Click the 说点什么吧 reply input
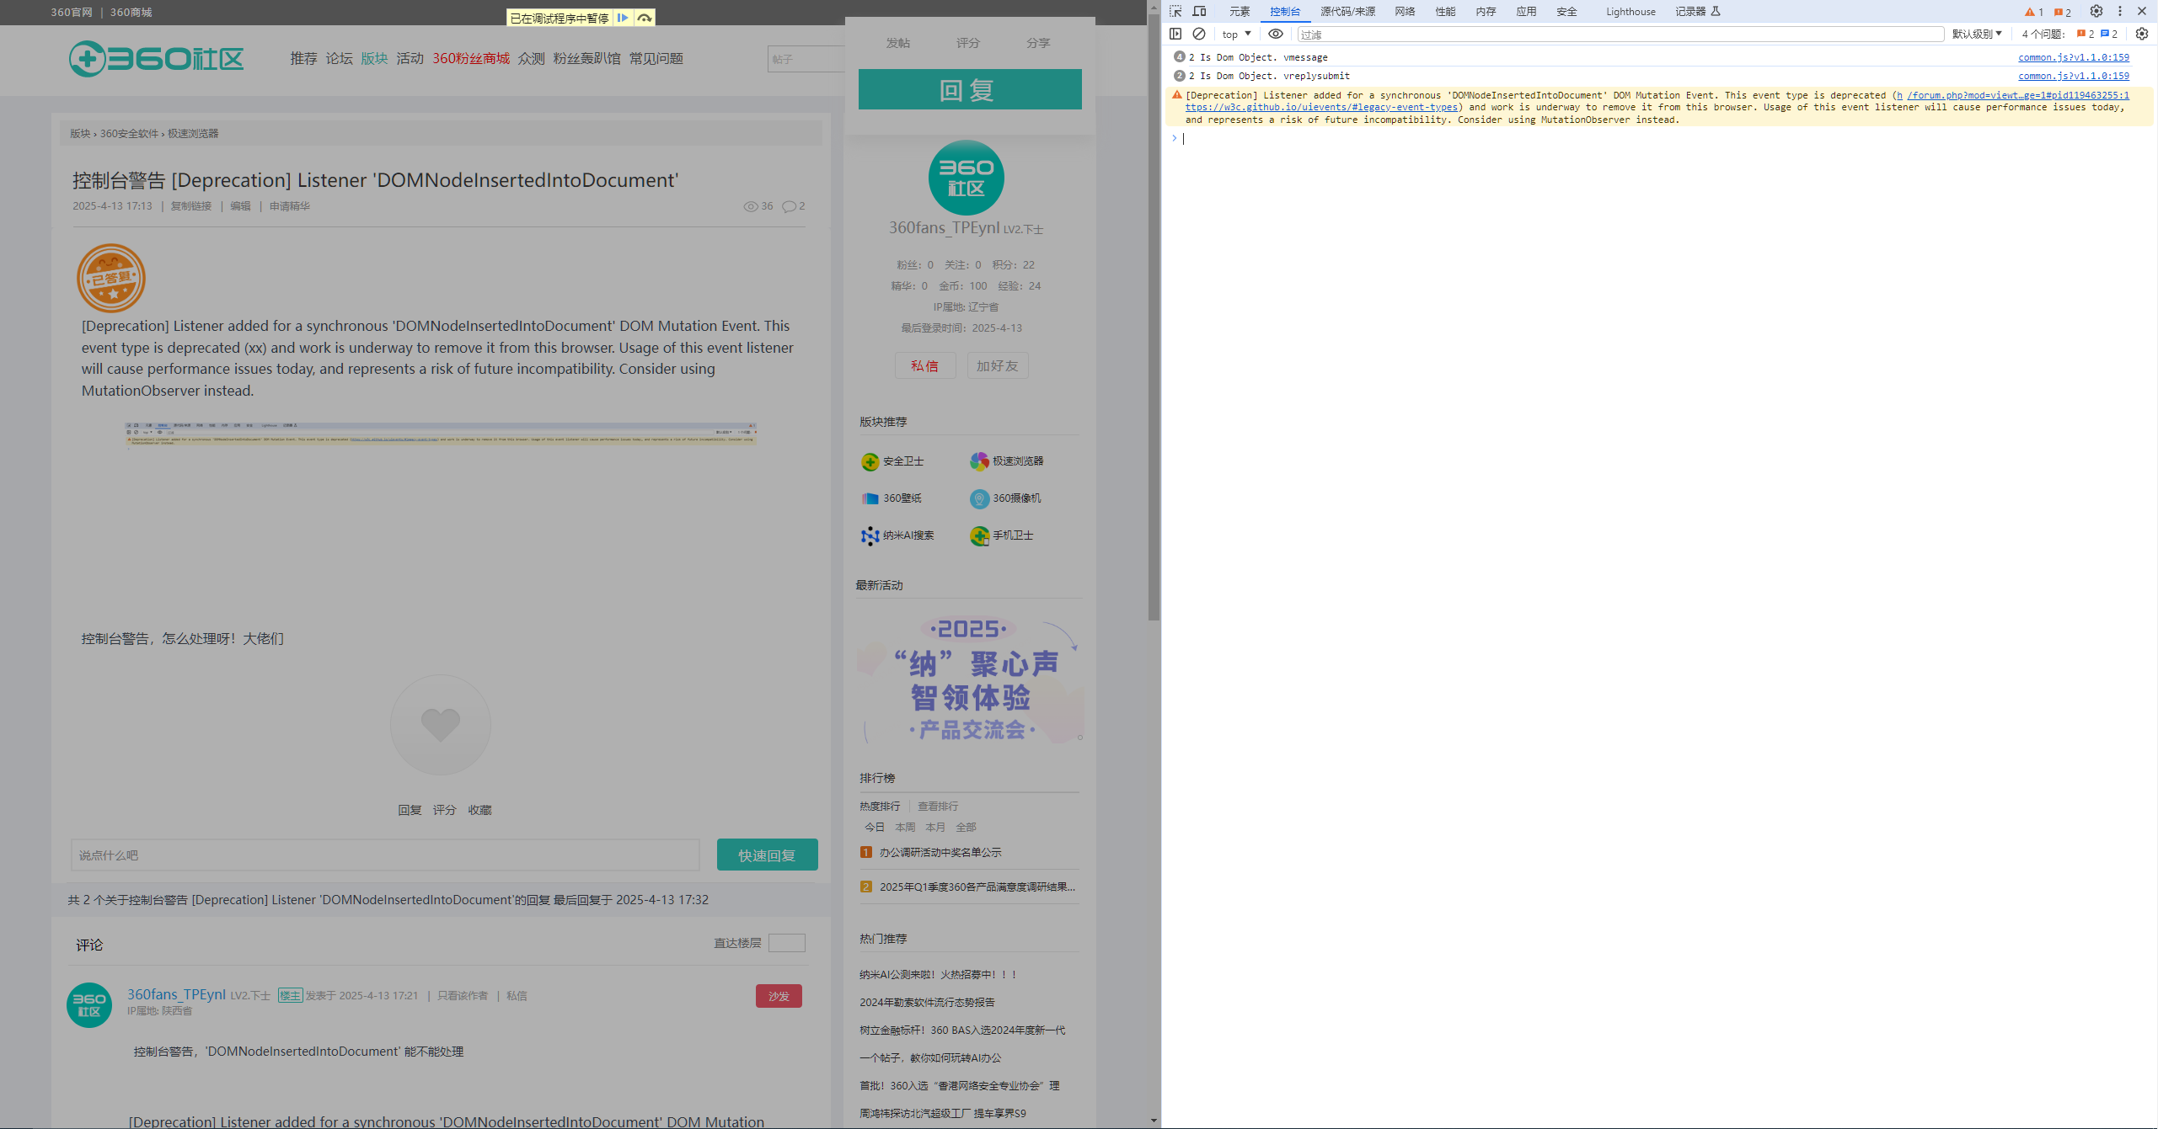2158x1129 pixels. tap(385, 855)
